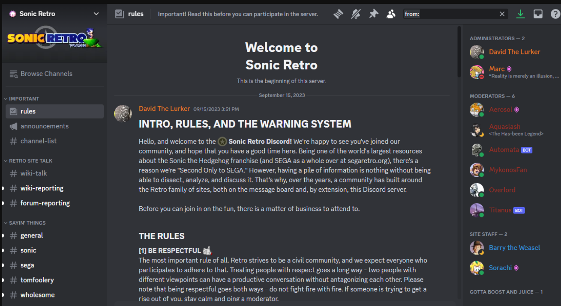Click Overlord's avatar
Screen dimensions: 561x306
[x=477, y=190]
